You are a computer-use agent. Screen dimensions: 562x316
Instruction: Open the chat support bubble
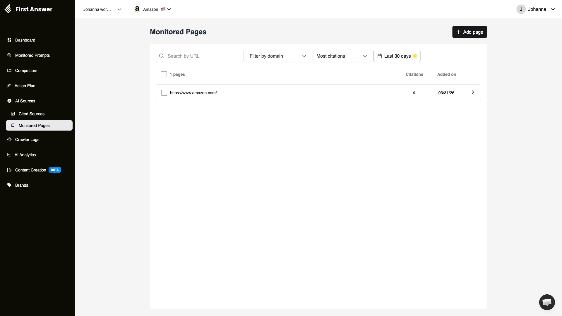tap(547, 302)
